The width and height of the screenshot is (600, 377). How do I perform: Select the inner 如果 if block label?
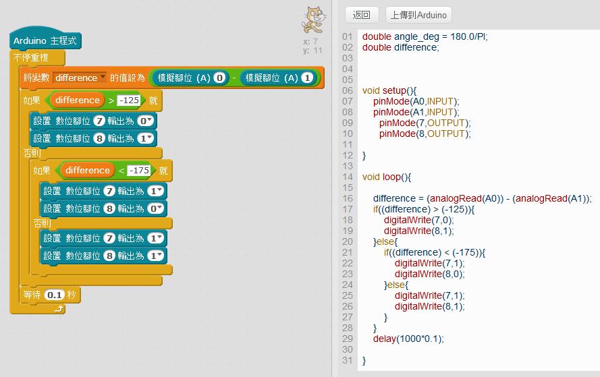[x=42, y=170]
